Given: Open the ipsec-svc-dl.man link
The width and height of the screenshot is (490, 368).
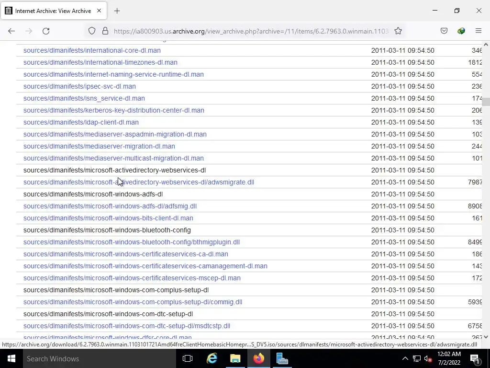Looking at the screenshot, I should pyautogui.click(x=79, y=86).
